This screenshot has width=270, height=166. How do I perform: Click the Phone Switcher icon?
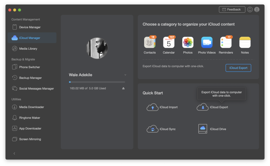tap(15, 67)
